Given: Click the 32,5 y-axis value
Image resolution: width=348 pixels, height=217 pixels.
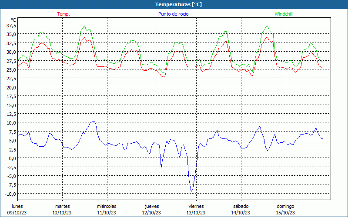Looking at the screenshot, I should click(x=11, y=43).
